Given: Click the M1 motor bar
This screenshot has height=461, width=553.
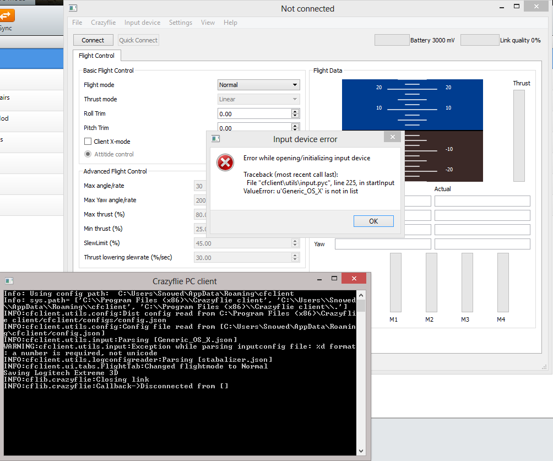Looking at the screenshot, I should pyautogui.click(x=395, y=283).
